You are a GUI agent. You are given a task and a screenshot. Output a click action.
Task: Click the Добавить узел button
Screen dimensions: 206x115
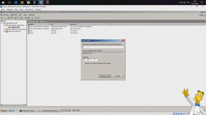[105, 76]
